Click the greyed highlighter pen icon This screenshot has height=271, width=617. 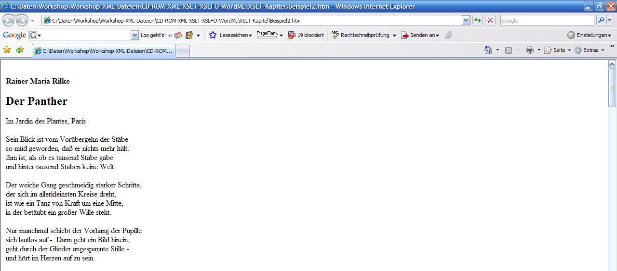[448, 35]
